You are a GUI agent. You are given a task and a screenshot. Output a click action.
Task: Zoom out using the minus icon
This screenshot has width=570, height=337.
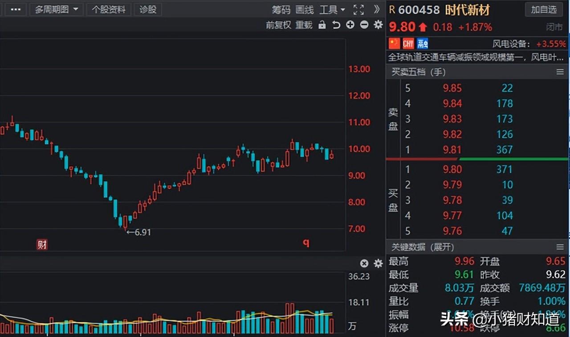click(364, 25)
